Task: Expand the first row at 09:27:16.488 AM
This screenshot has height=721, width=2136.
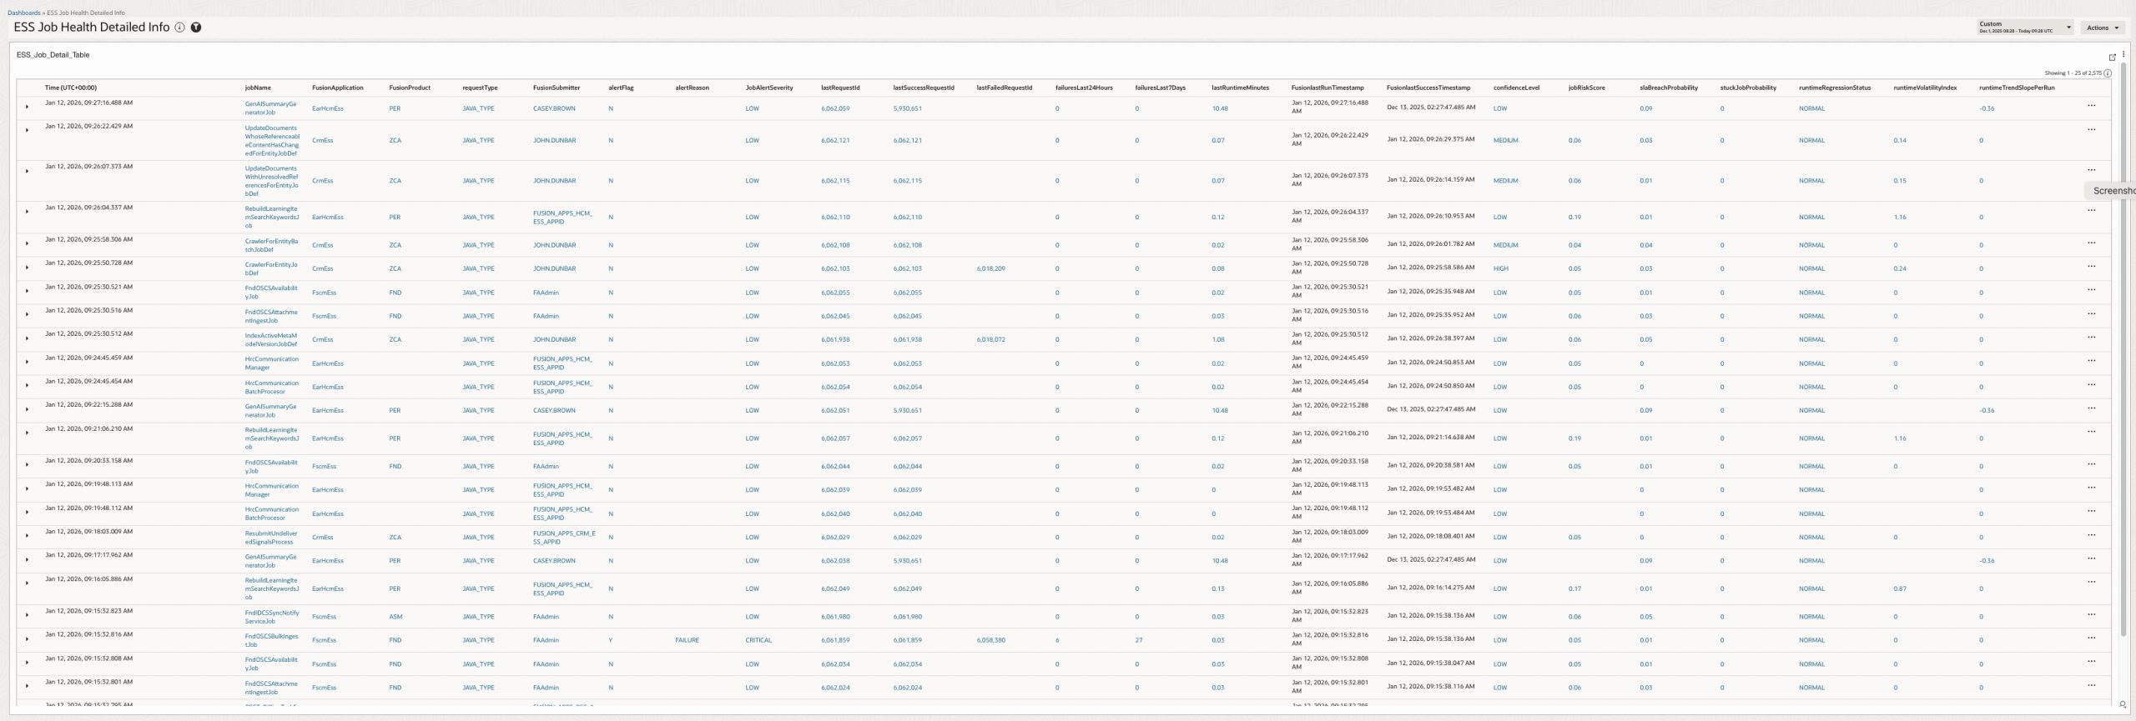Action: pos(27,107)
